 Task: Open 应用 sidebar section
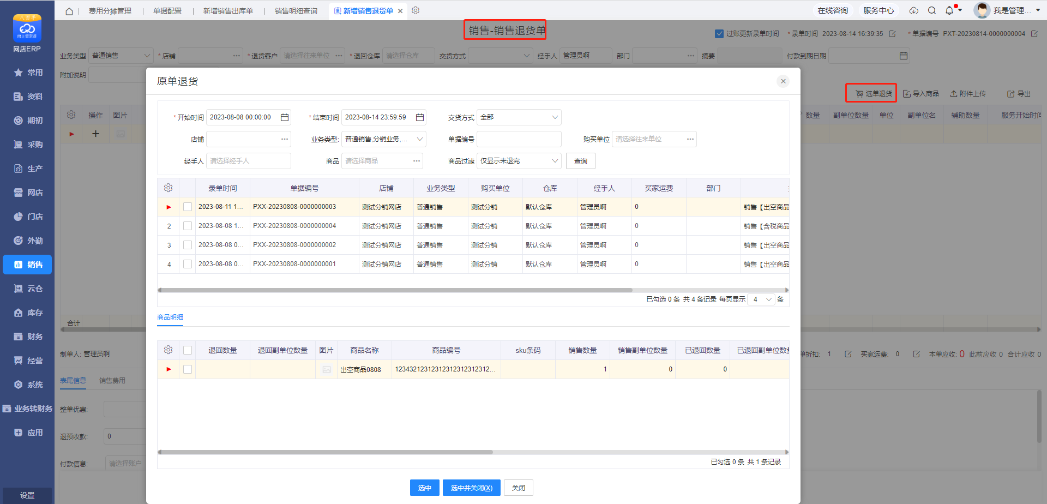click(x=27, y=433)
